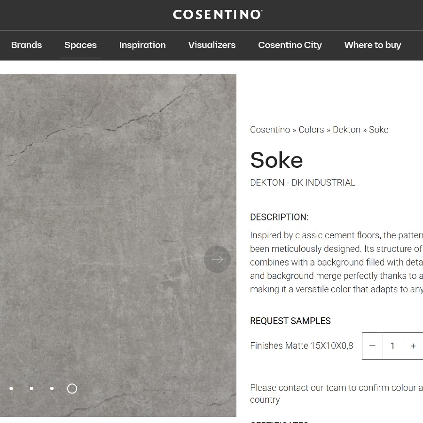
Task: Select the Spaces tab in the navigation
Action: [x=80, y=45]
